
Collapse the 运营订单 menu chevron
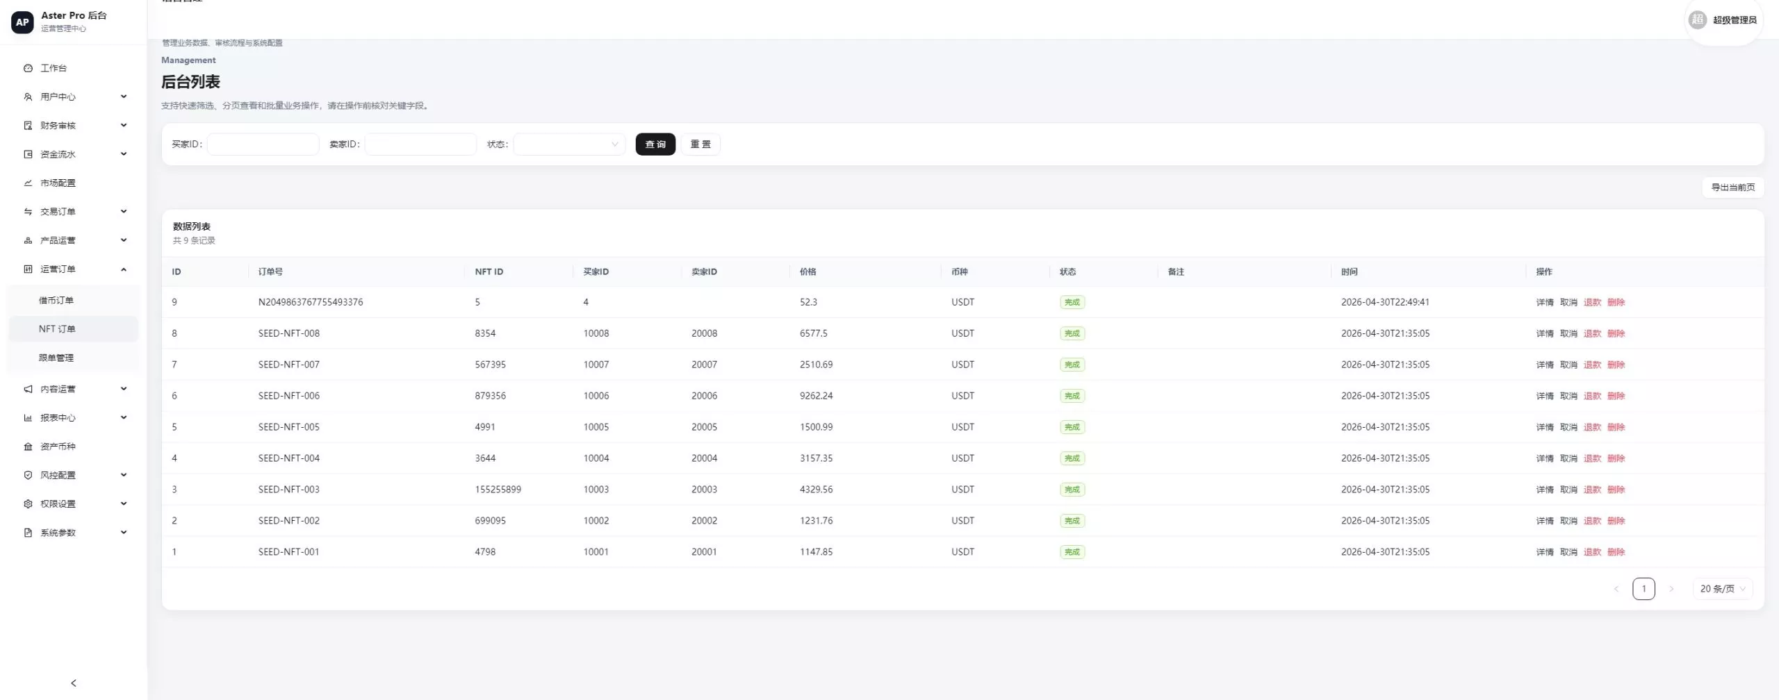point(124,269)
